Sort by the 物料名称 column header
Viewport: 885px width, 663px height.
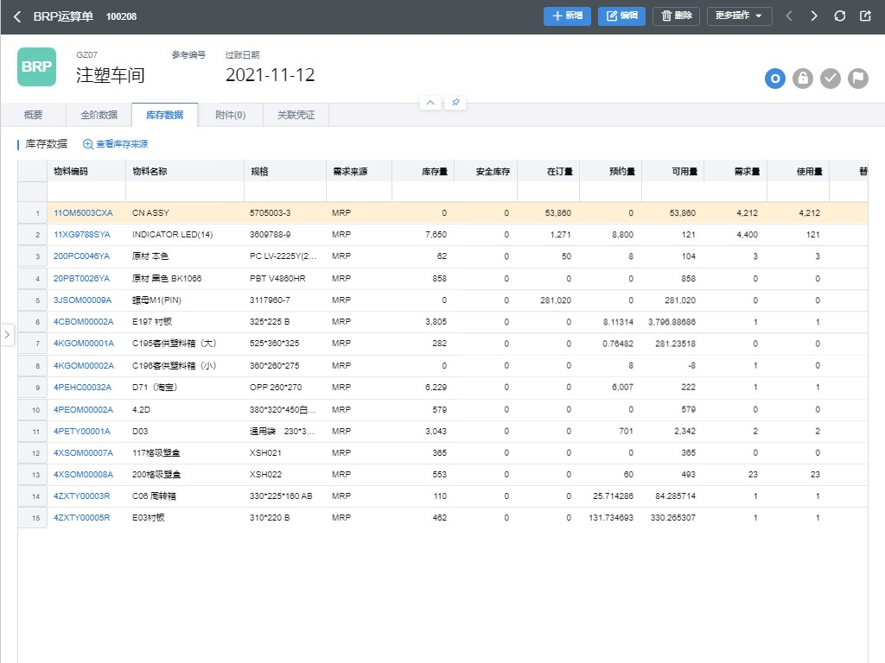(x=185, y=172)
